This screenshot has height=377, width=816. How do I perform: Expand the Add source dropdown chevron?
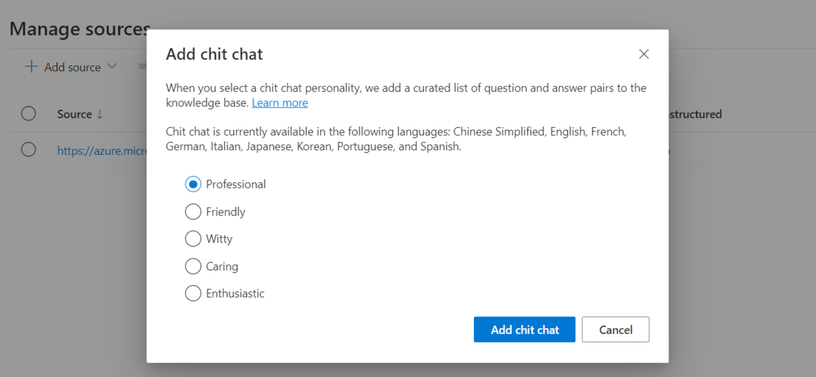112,67
